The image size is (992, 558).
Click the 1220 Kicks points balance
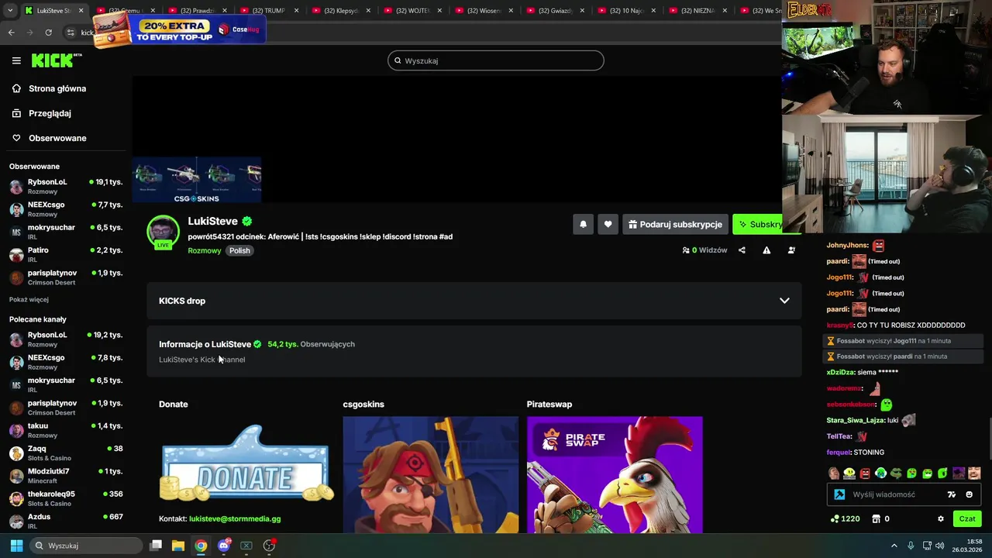coord(845,518)
